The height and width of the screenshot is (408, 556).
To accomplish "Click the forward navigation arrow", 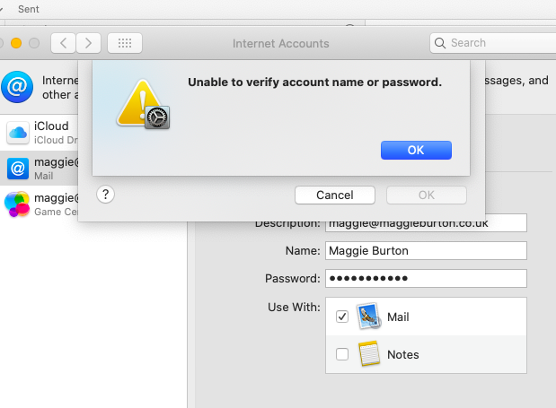I will pos(88,43).
